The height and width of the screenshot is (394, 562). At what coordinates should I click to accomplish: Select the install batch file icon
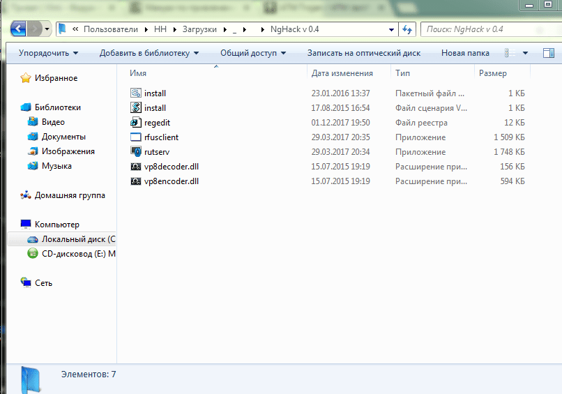(136, 93)
